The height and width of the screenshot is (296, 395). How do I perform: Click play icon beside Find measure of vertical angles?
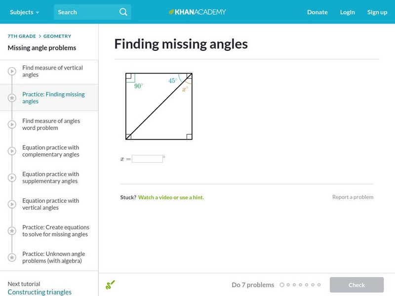(x=12, y=71)
